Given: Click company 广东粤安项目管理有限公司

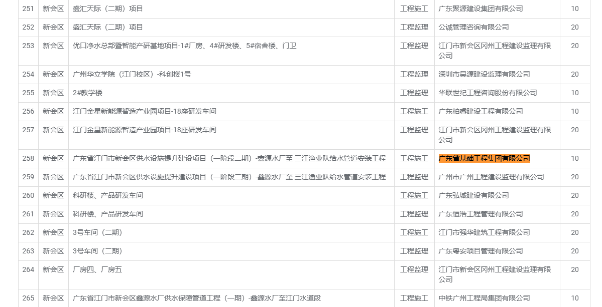Looking at the screenshot, I should [480, 251].
